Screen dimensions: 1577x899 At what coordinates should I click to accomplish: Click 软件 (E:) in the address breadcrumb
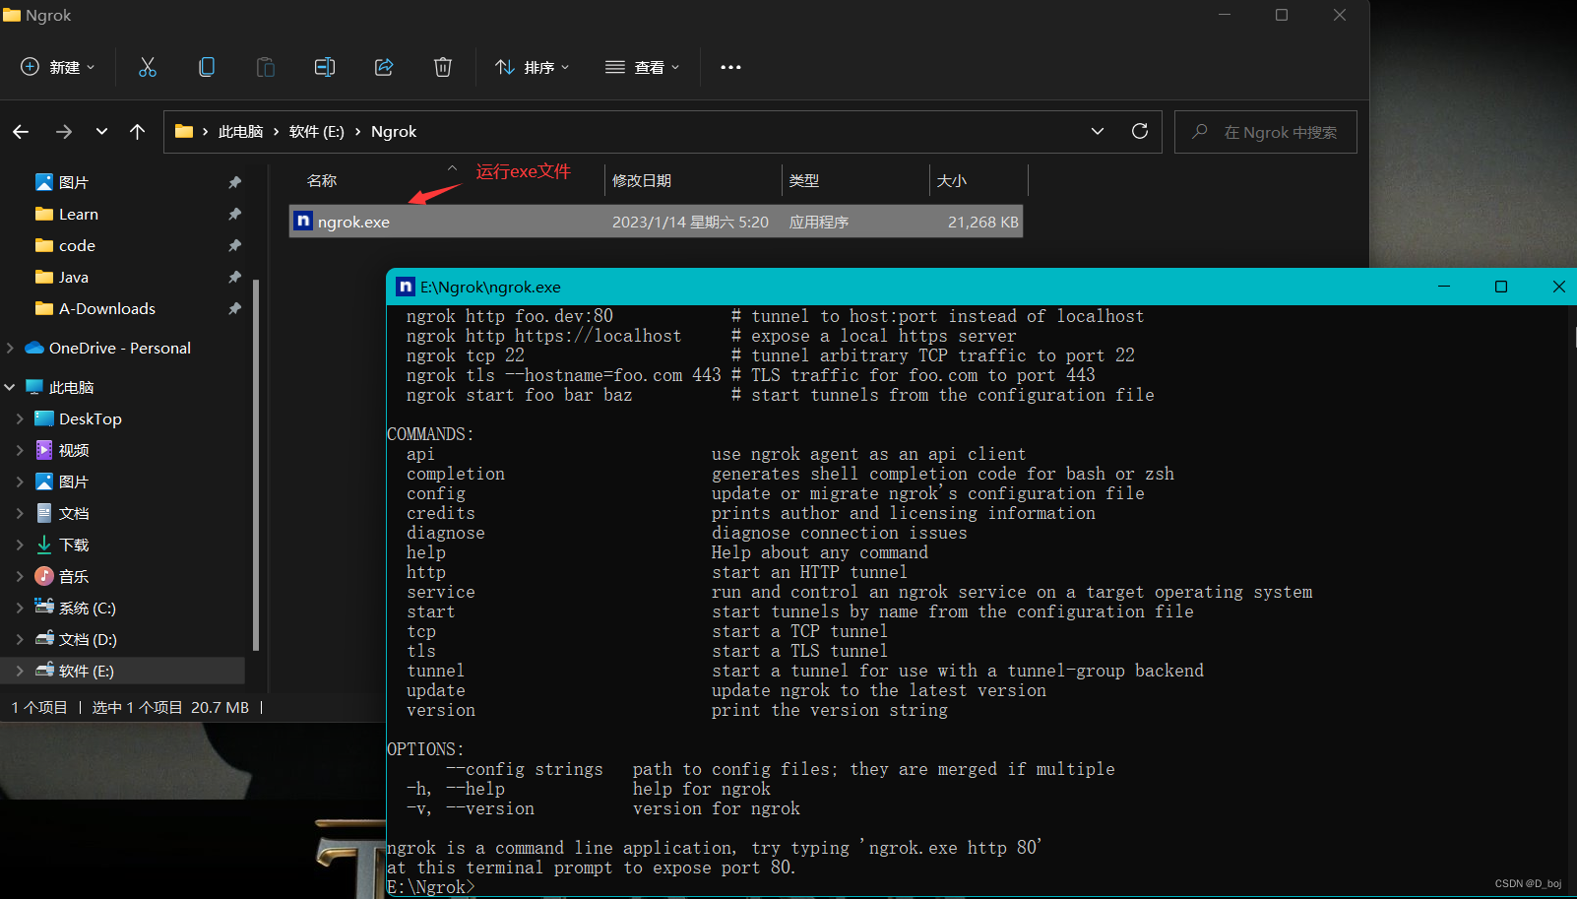[x=316, y=131]
